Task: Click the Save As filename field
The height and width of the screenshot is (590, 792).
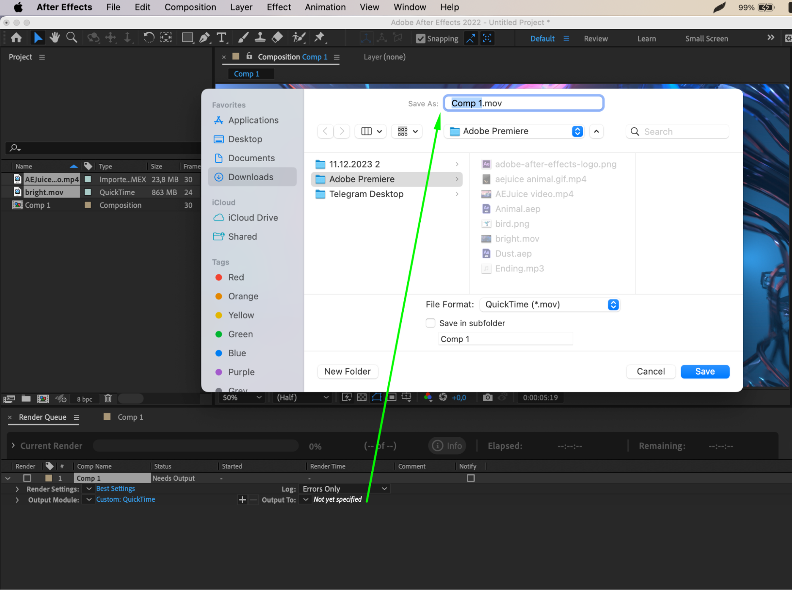Action: tap(523, 103)
